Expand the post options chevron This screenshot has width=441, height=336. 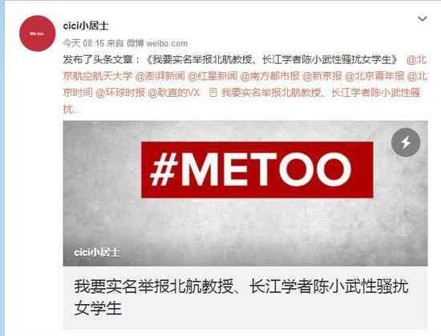click(422, 19)
